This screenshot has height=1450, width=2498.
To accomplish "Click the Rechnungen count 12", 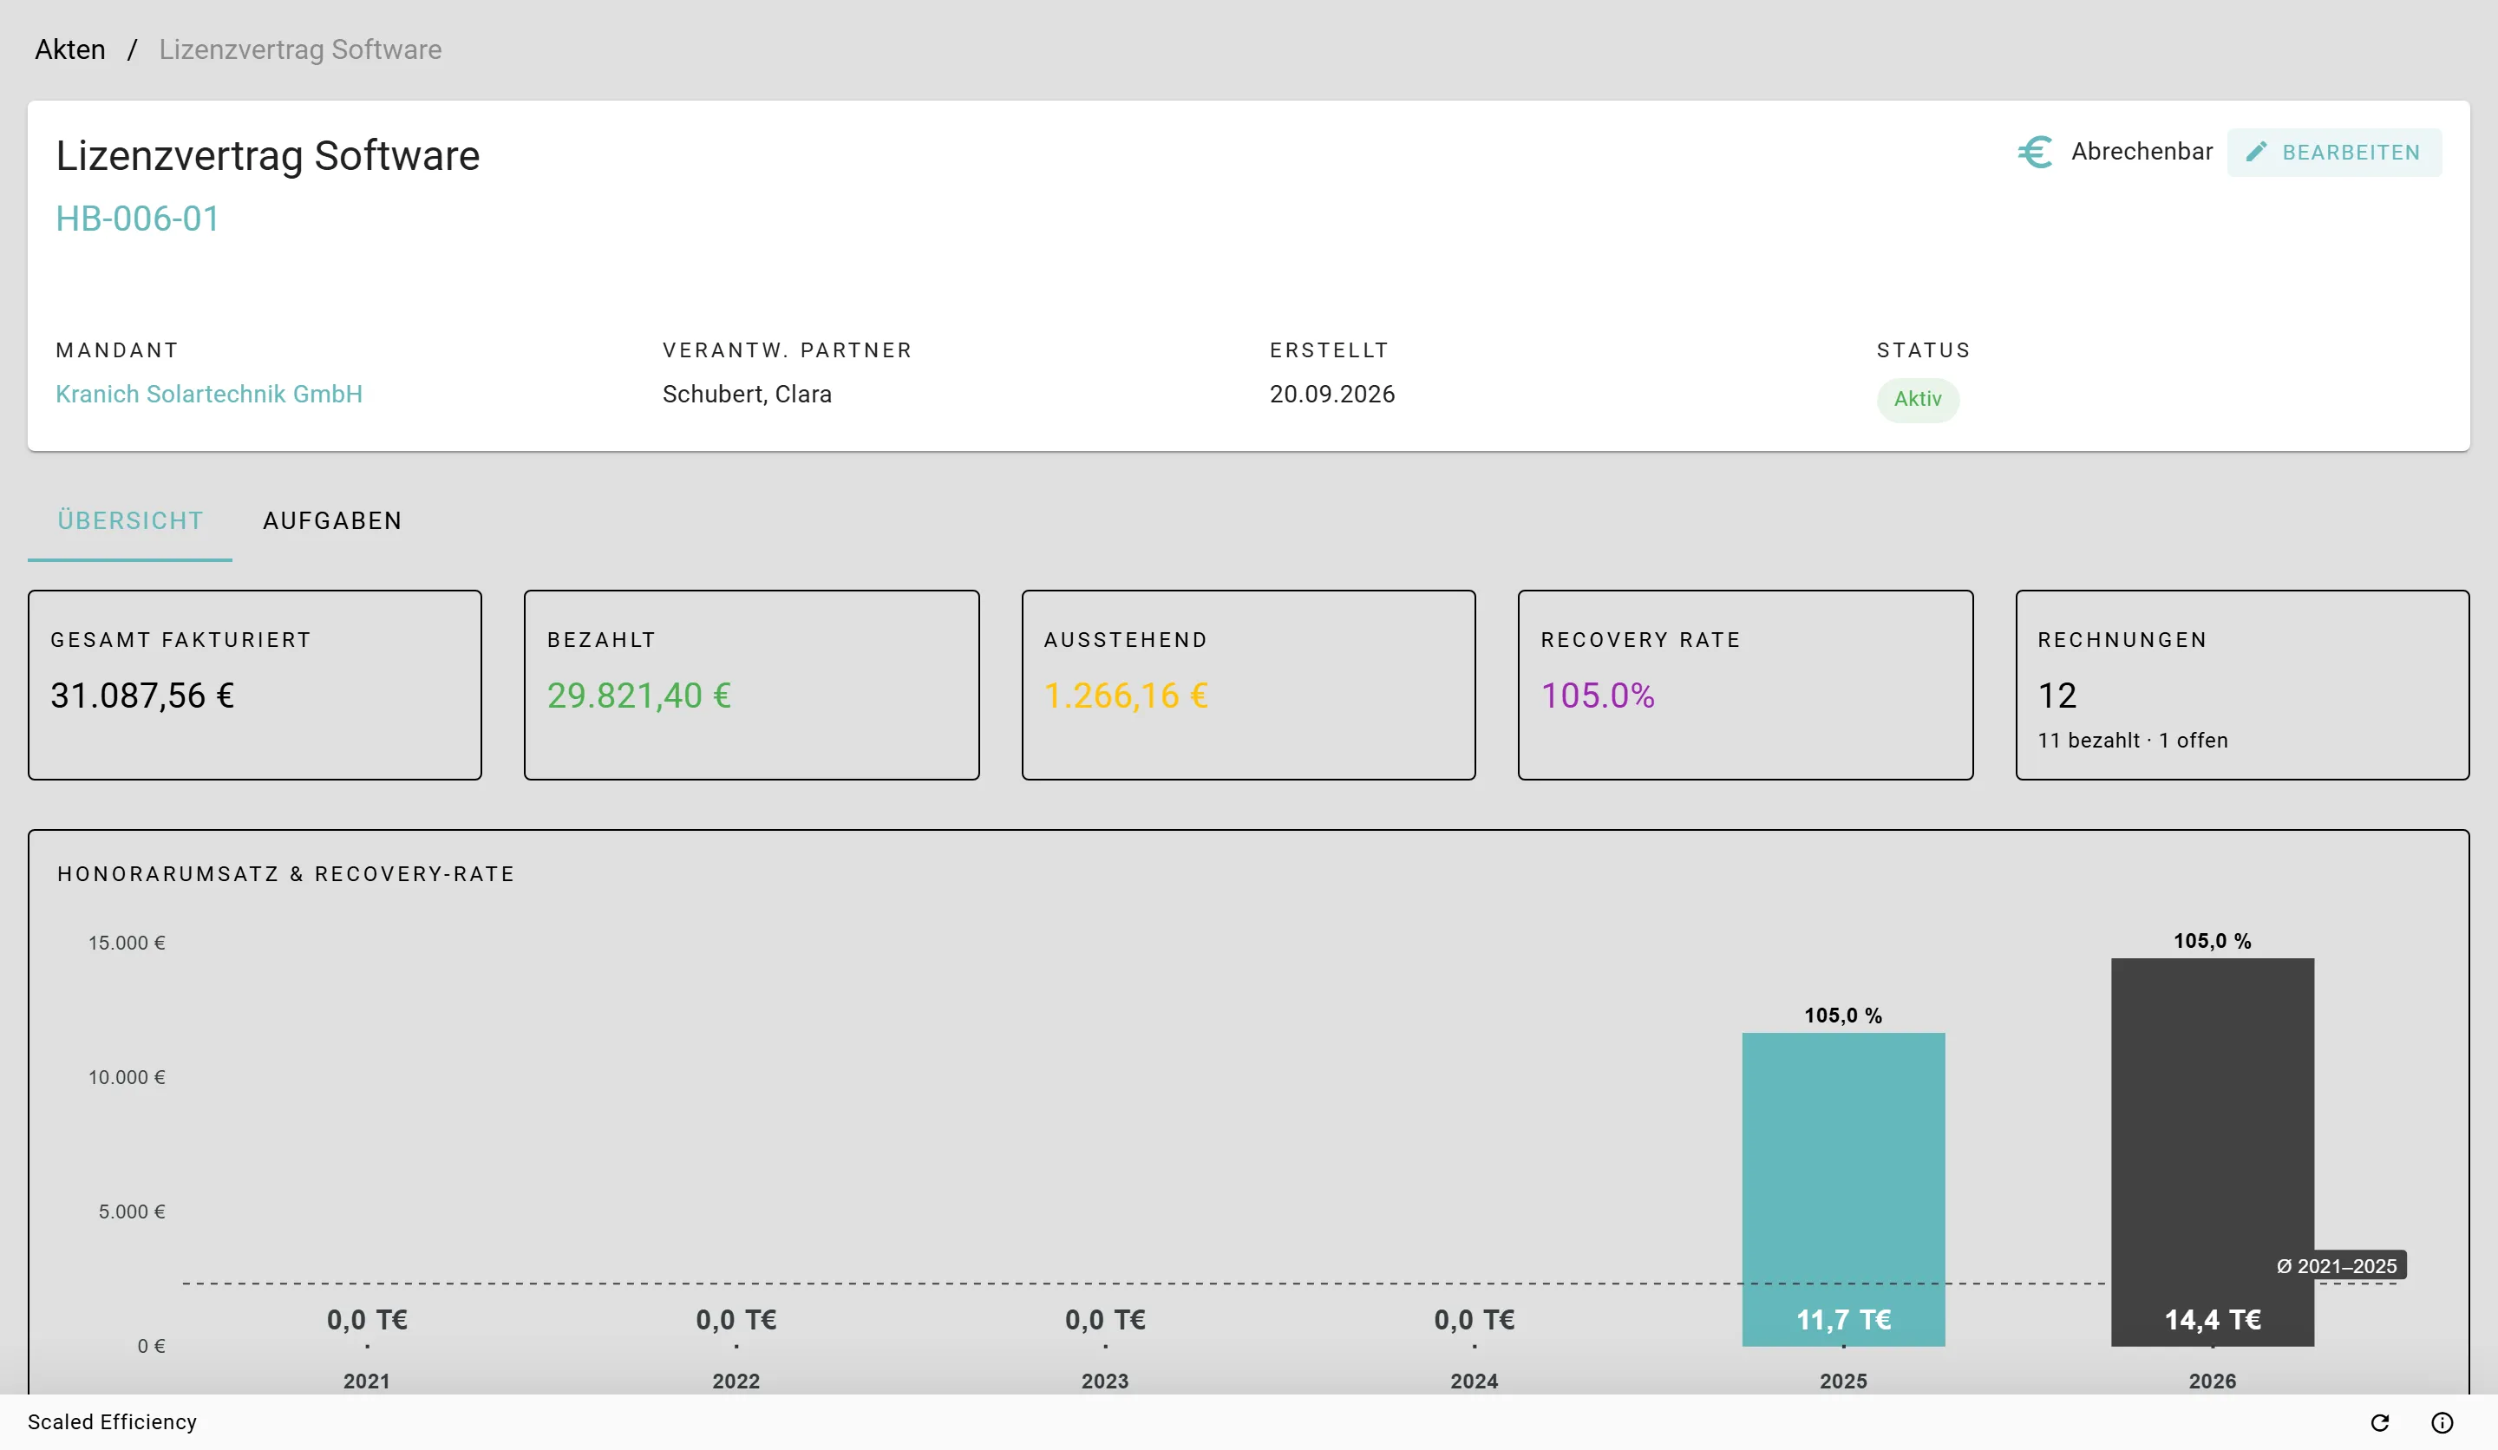I will (x=2057, y=696).
